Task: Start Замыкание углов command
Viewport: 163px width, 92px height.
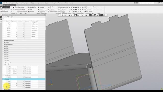Action: point(42,11)
